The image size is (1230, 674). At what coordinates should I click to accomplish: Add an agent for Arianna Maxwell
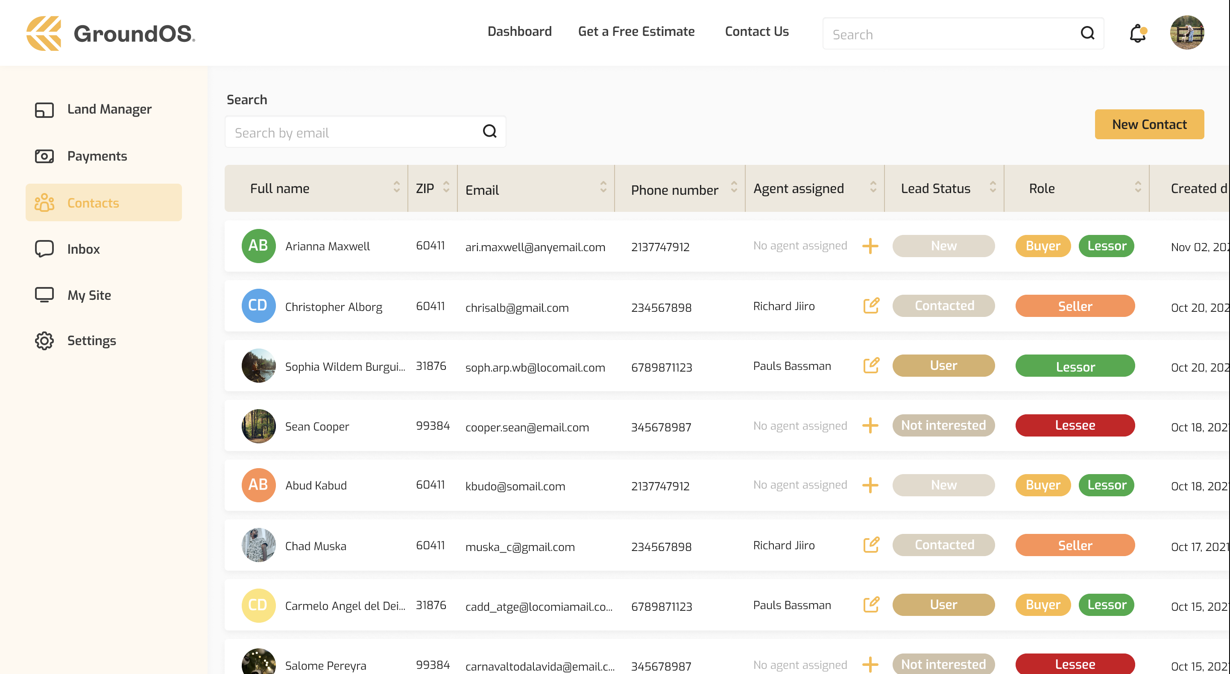(x=870, y=246)
